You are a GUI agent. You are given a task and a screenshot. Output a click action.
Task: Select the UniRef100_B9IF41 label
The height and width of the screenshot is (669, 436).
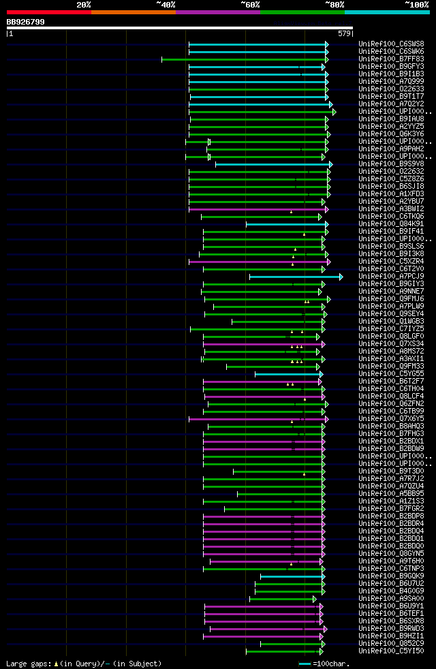[391, 232]
